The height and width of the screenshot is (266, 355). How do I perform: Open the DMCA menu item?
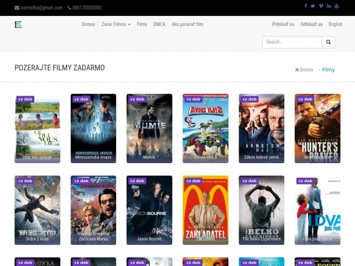(159, 24)
